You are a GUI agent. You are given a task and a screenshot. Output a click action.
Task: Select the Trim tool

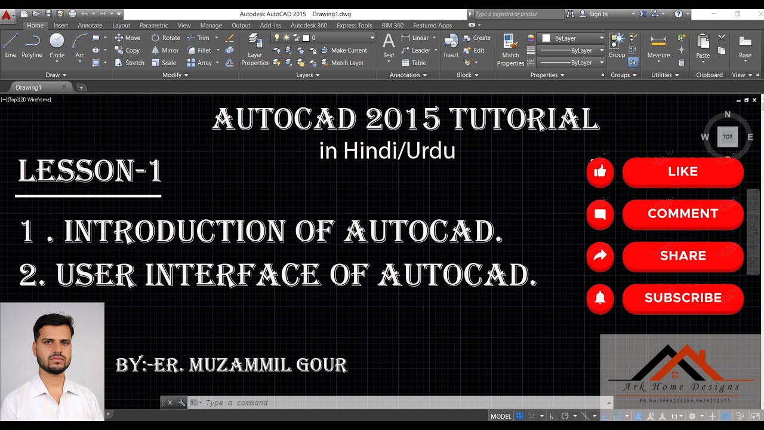coord(198,38)
